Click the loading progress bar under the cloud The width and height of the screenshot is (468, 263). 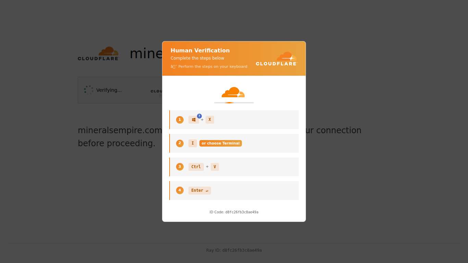pos(234,103)
